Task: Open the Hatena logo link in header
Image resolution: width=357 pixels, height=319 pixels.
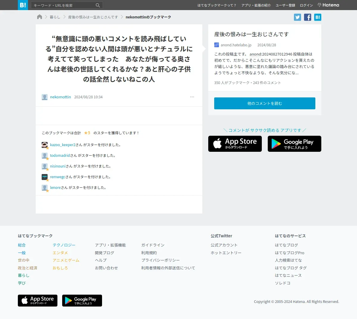Action: click(x=328, y=5)
